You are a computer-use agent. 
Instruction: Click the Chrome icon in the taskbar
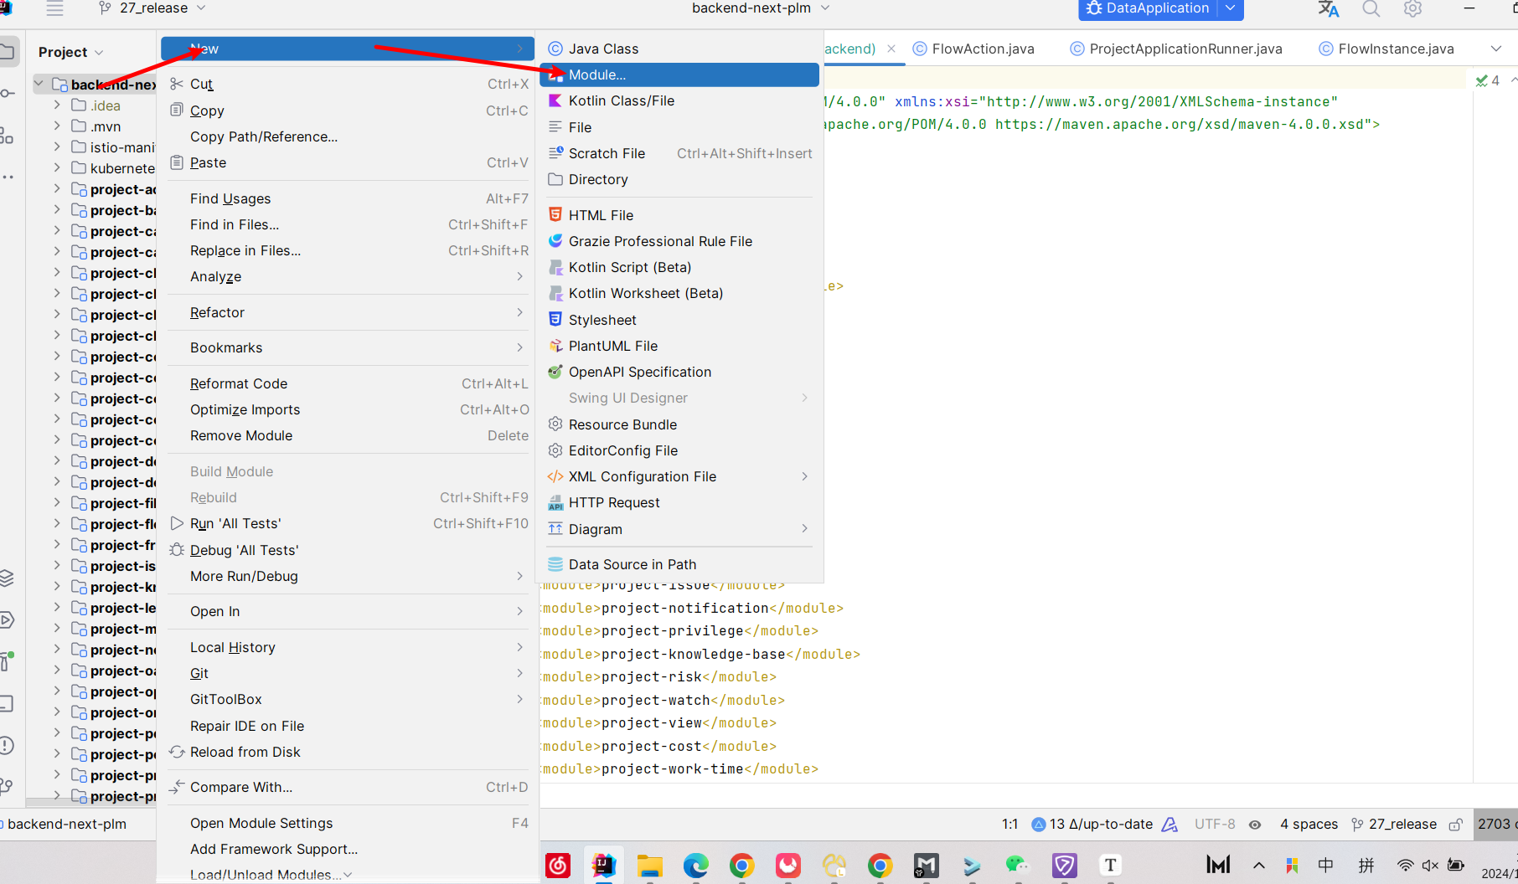tap(741, 865)
